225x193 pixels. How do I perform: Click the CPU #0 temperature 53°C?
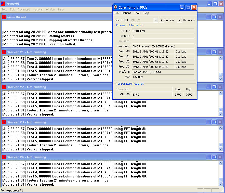152,95
